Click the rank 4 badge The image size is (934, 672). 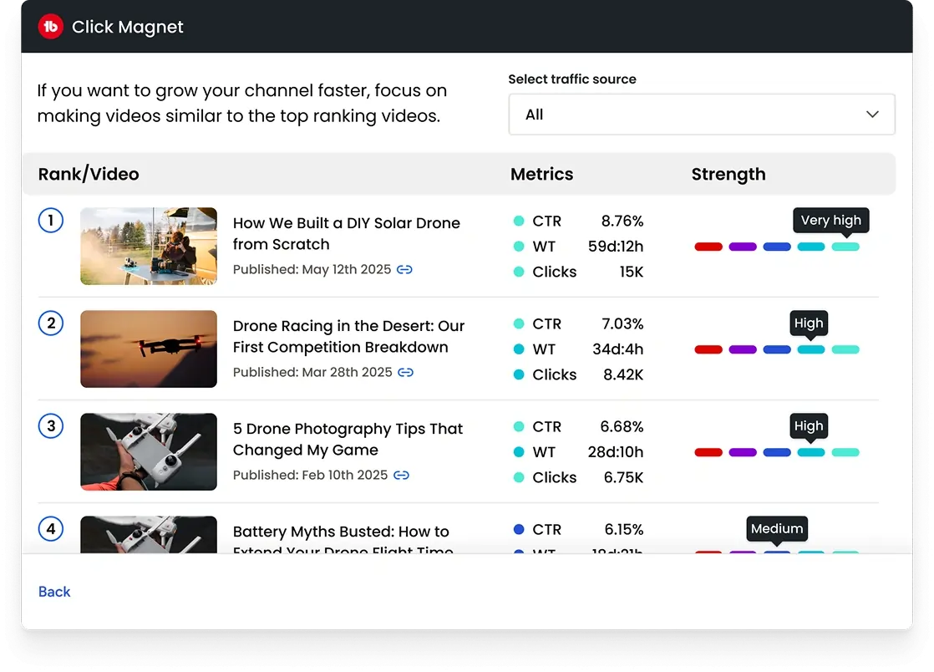tap(51, 528)
